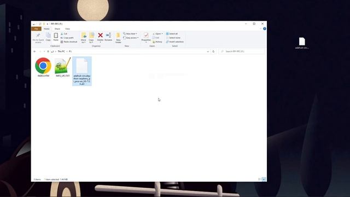Open the Delete options dropdown arrow

click(101, 42)
